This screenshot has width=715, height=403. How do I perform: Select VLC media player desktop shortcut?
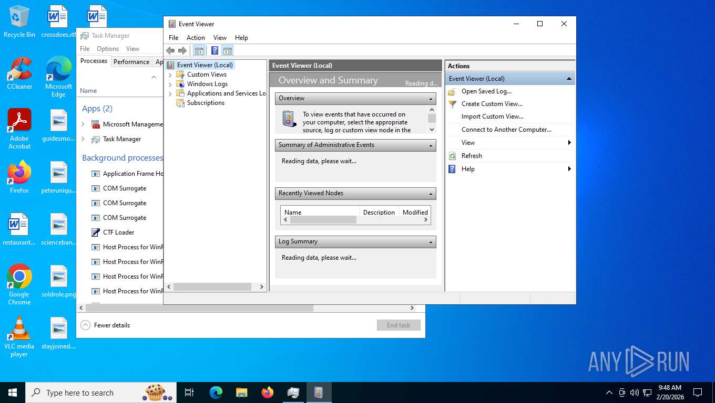pyautogui.click(x=19, y=337)
